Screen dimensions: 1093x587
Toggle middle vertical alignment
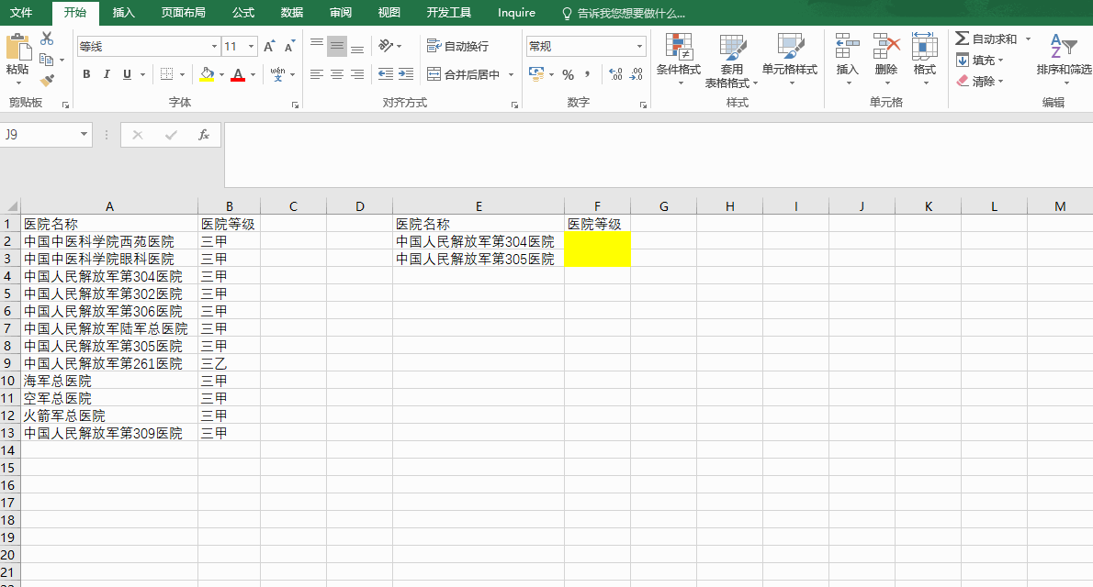click(337, 46)
